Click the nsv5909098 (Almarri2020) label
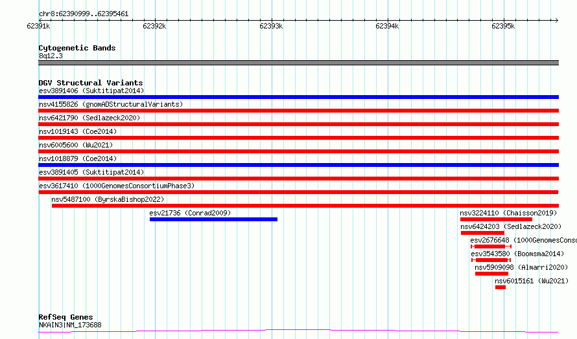 521,267
